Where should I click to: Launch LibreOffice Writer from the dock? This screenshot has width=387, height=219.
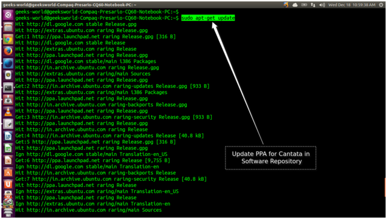[x=8, y=136]
